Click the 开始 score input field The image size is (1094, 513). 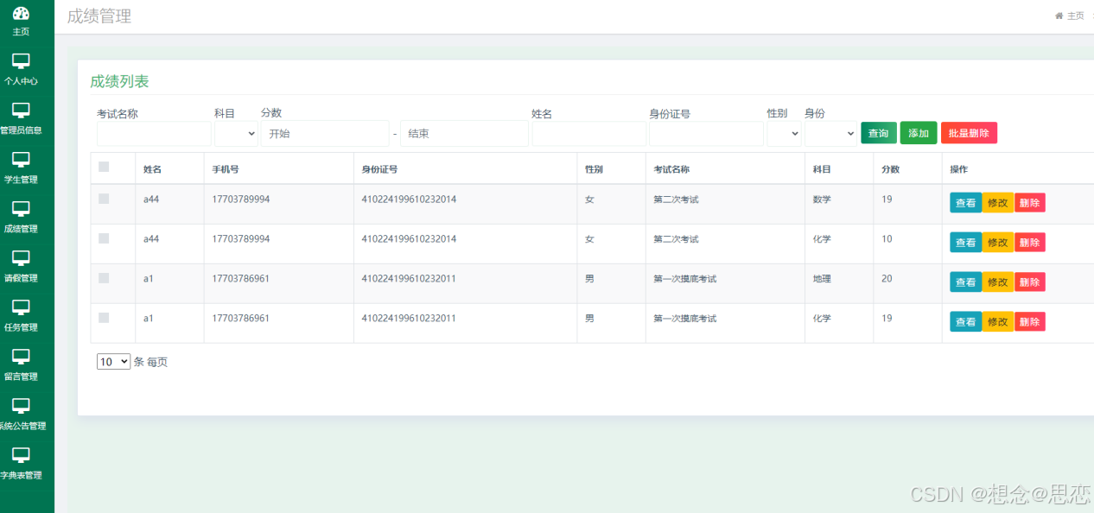point(325,134)
